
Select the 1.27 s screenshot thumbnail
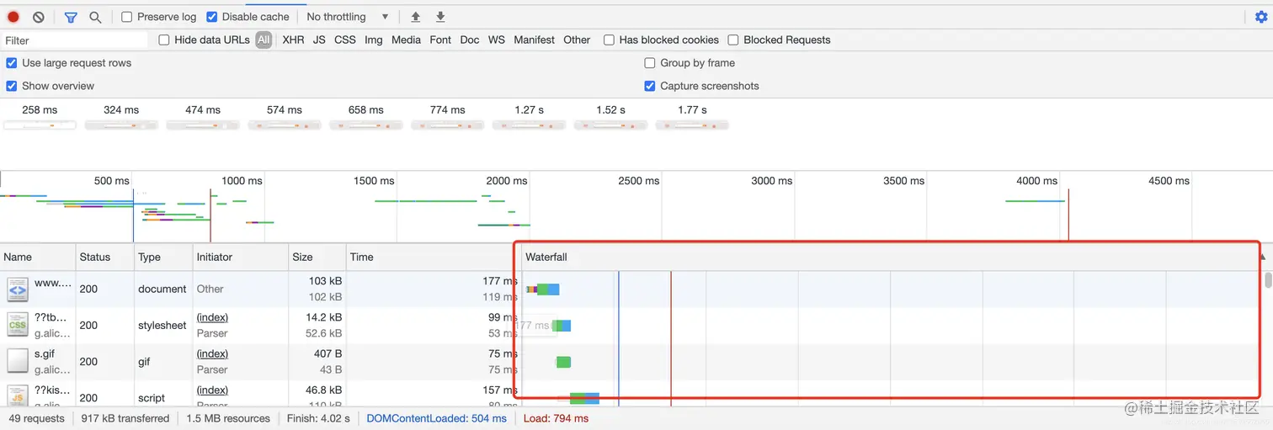pos(530,125)
